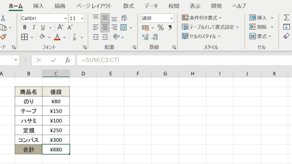
Task: Select the ¥880 total cell
Action: [56, 149]
